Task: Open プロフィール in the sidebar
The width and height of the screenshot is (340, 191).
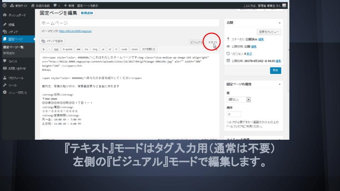Action: [x=16, y=78]
